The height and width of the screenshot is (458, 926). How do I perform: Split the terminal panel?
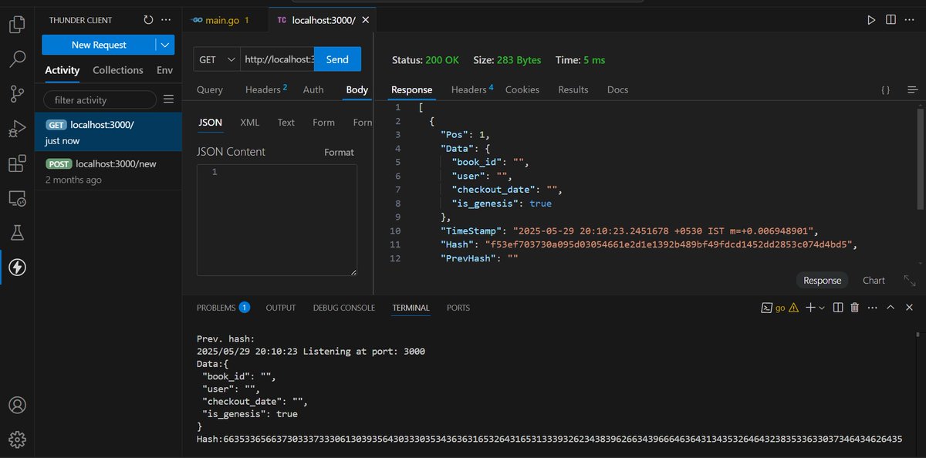click(x=838, y=308)
